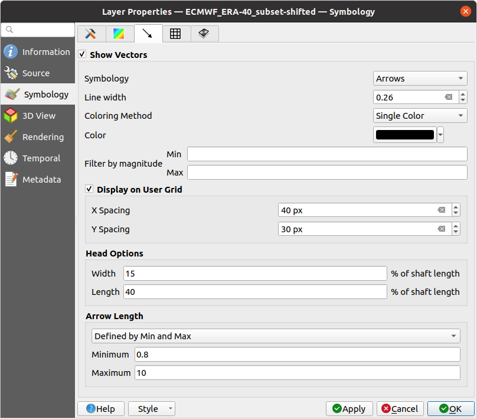Click the Information sidebar icon

[11, 52]
